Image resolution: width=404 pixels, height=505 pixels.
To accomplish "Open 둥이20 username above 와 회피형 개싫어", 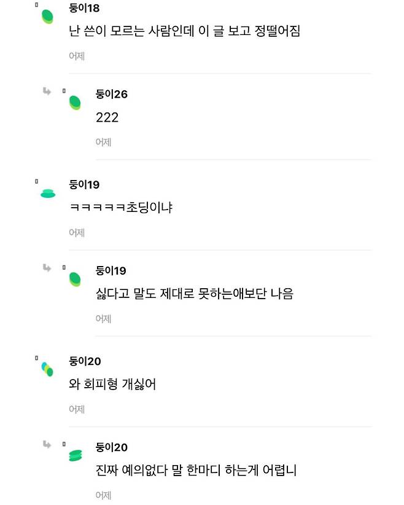I will pyautogui.click(x=85, y=361).
